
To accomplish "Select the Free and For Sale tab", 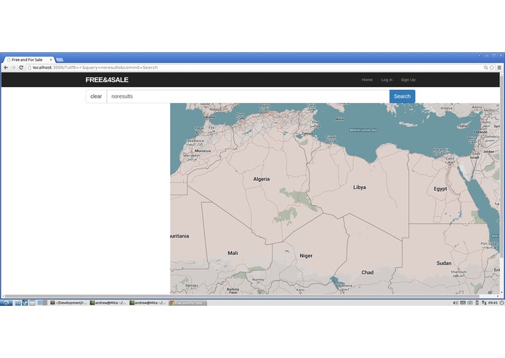I will point(28,59).
